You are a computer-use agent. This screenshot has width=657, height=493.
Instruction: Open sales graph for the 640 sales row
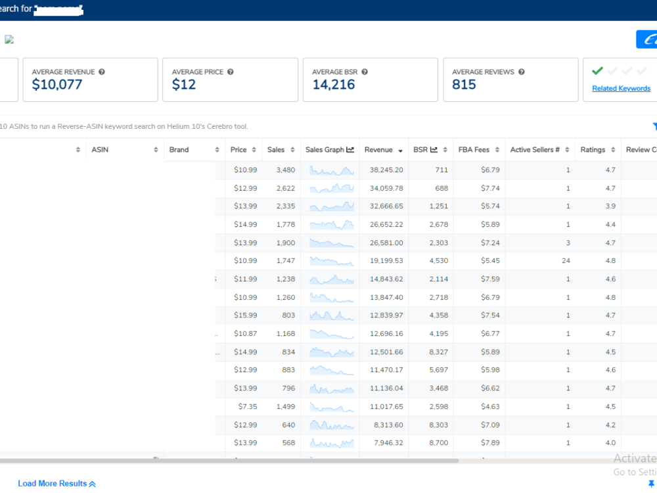[x=331, y=425]
